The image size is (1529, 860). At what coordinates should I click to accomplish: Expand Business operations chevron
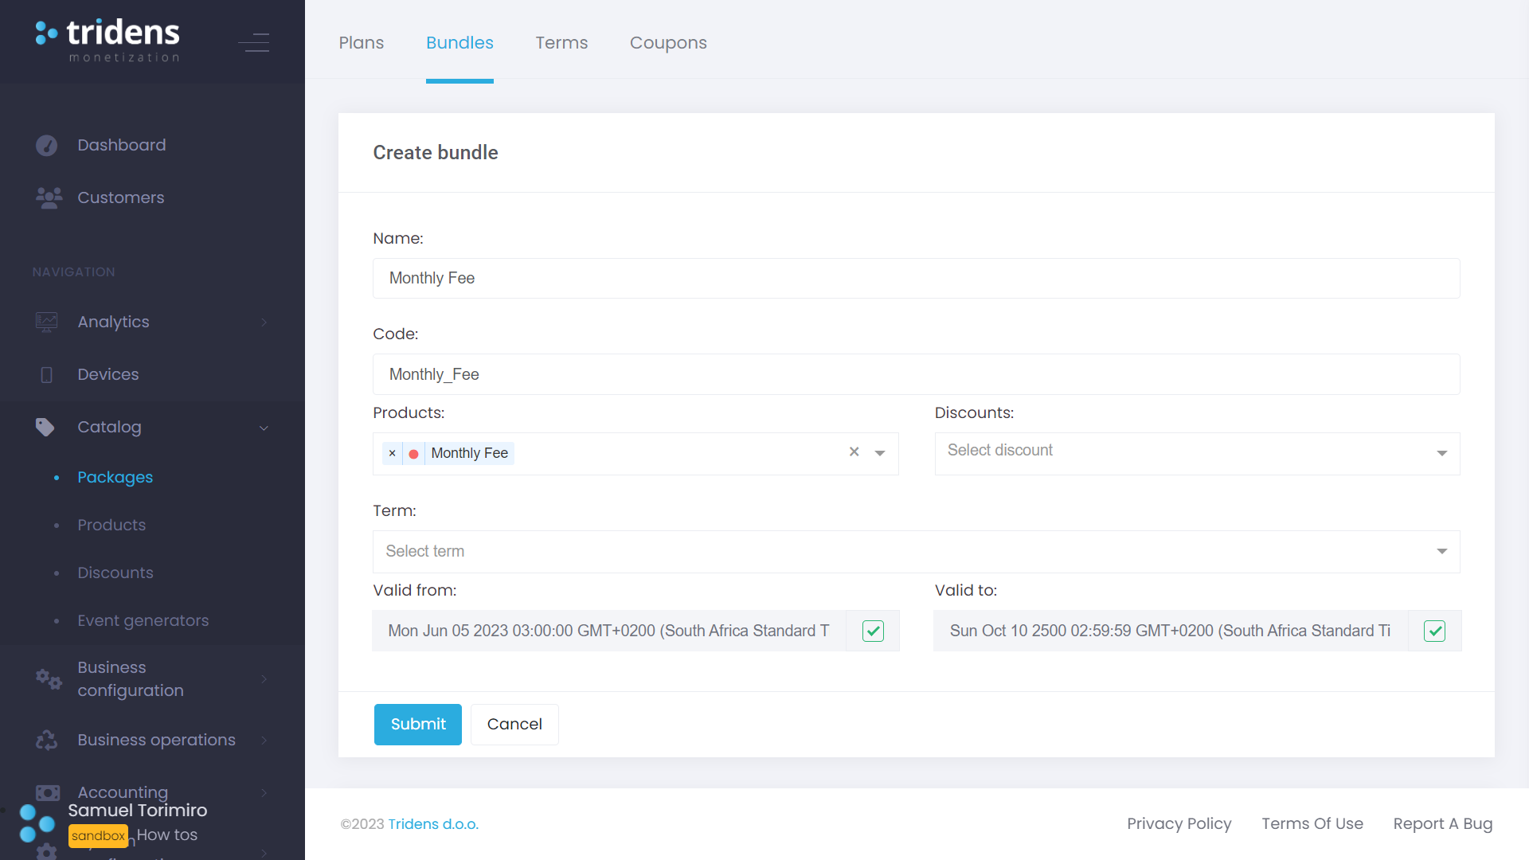pos(264,740)
